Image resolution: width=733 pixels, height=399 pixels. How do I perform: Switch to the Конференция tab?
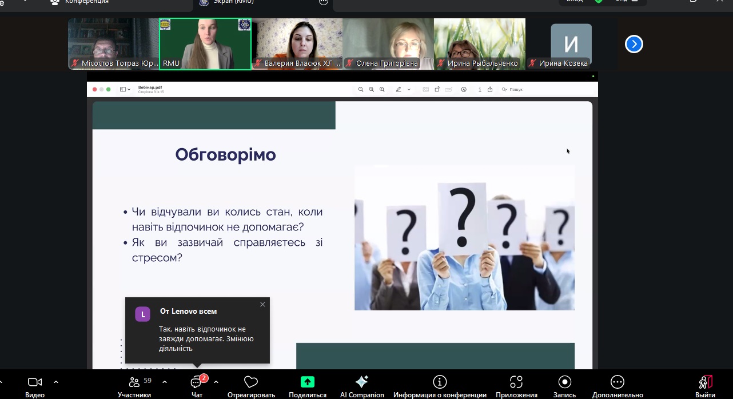click(x=86, y=2)
